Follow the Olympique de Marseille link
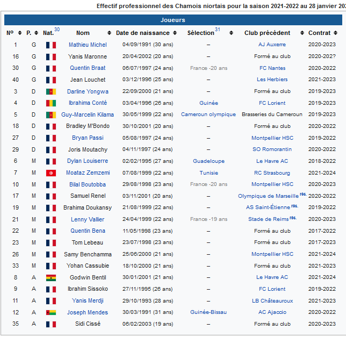The image size is (346, 337). 268,196
